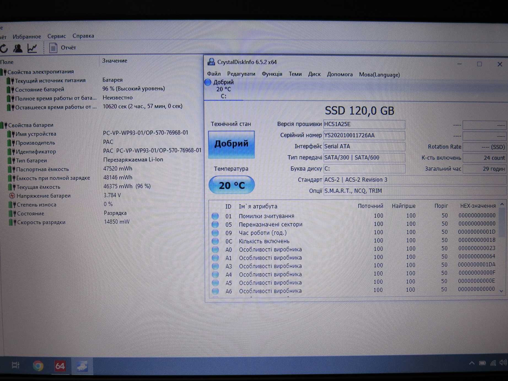Click status icon of attribute A1
Screen dimensions: 508x381
[x=215, y=258]
